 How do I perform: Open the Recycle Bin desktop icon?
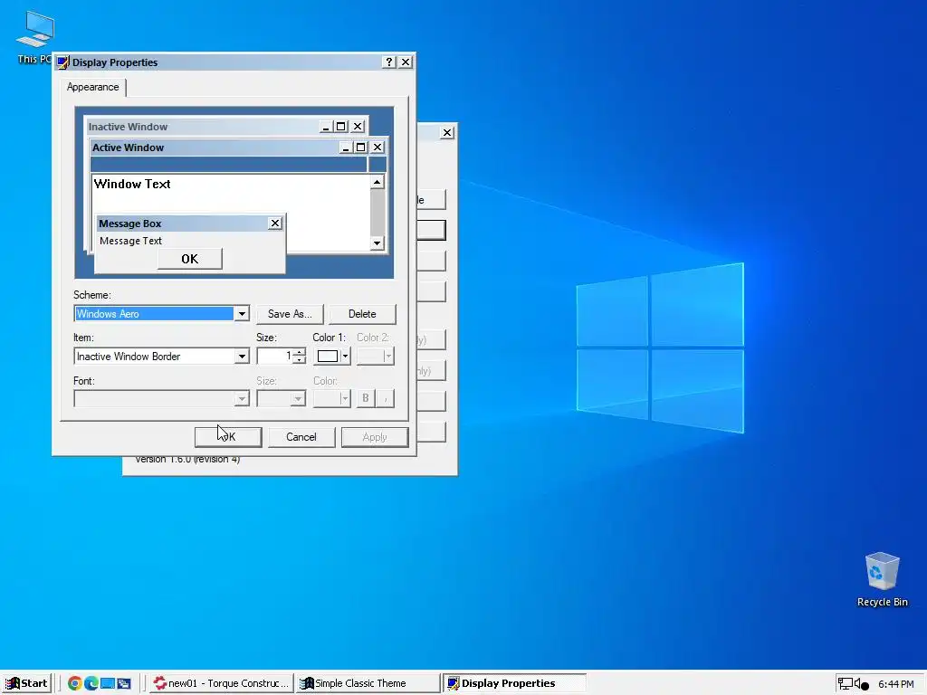click(x=882, y=579)
